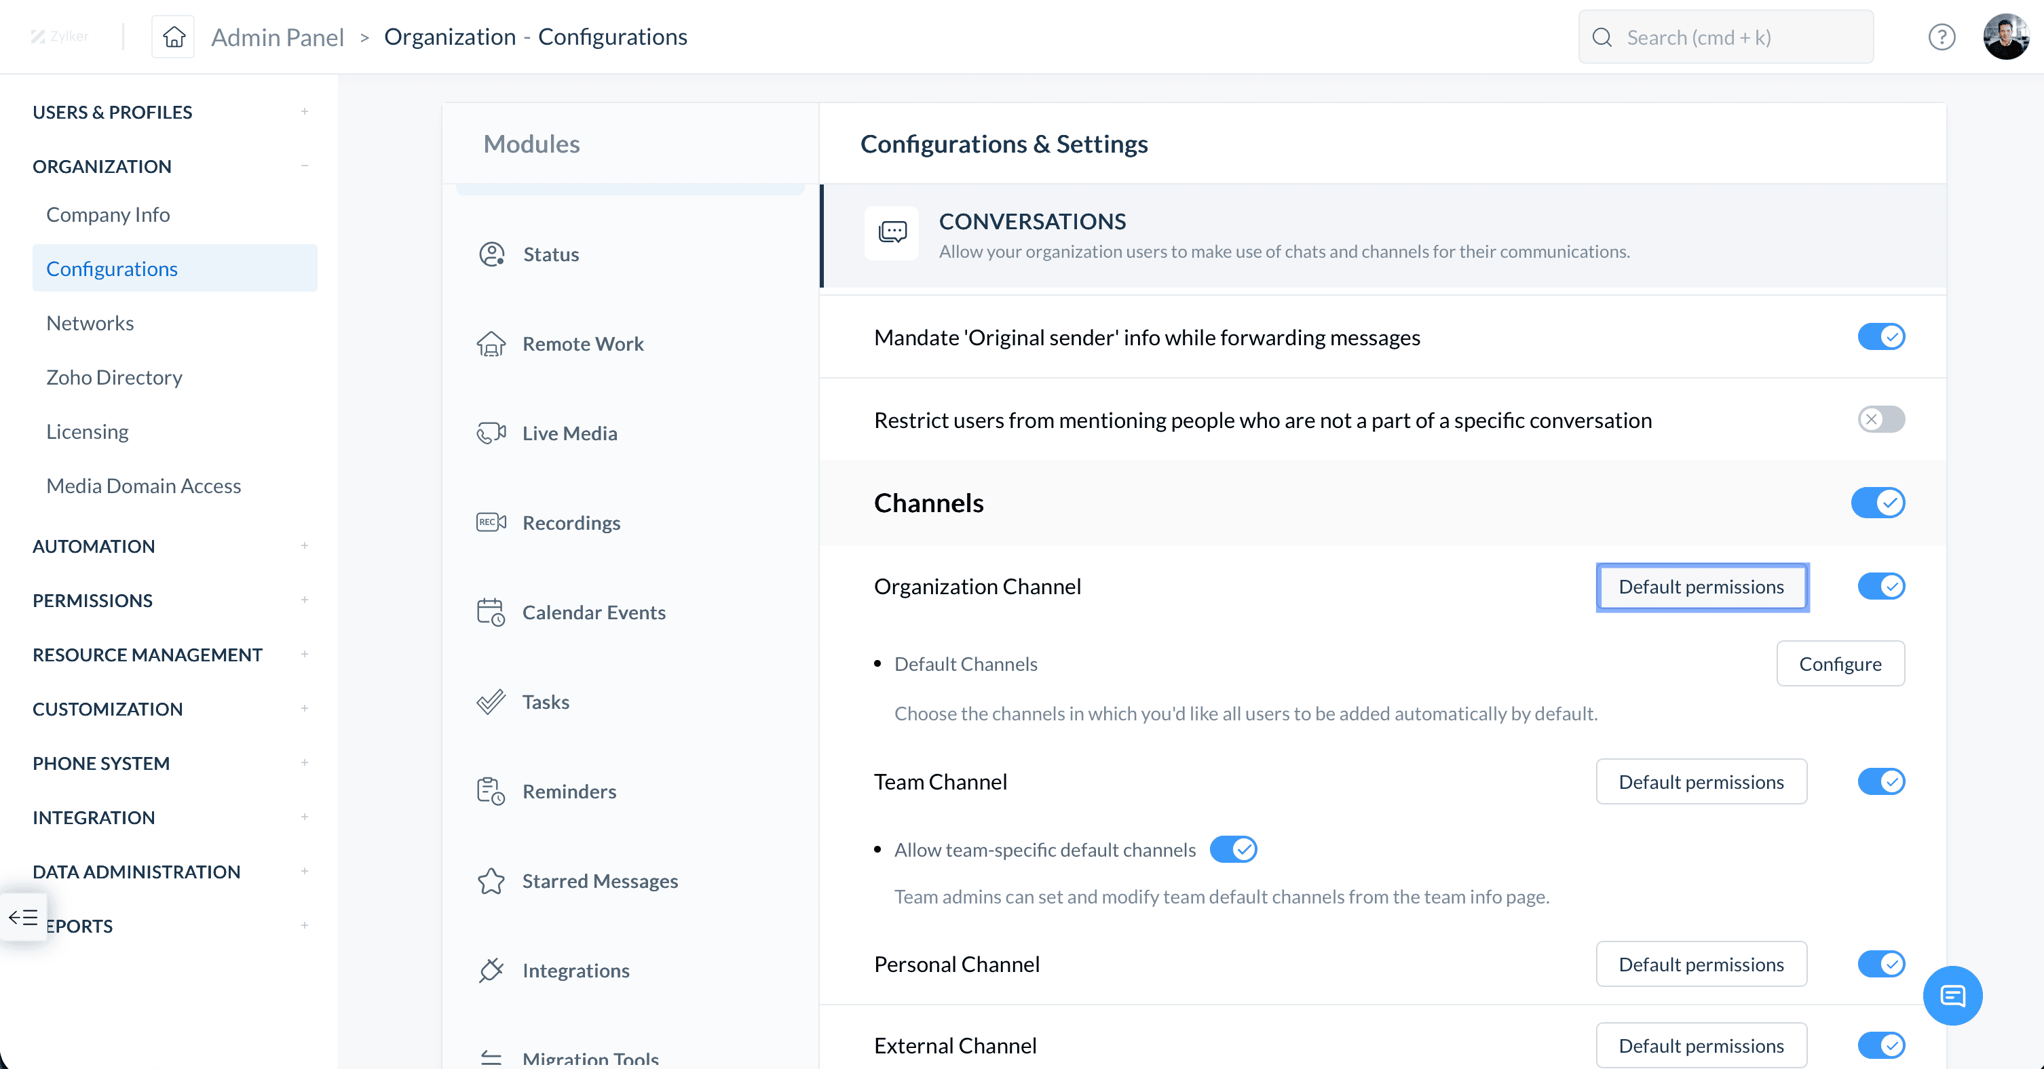The image size is (2044, 1069).
Task: Open the user profile avatar
Action: (2006, 37)
